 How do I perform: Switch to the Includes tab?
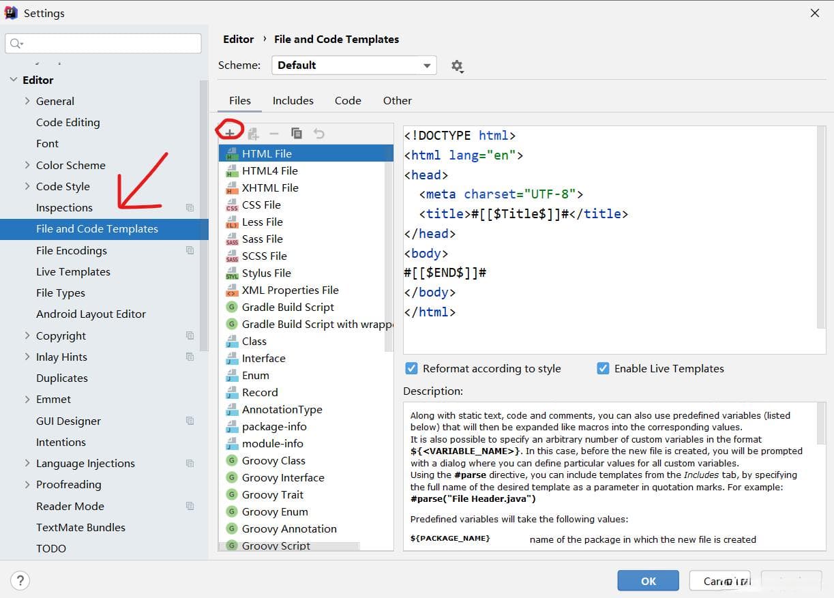pyautogui.click(x=293, y=100)
